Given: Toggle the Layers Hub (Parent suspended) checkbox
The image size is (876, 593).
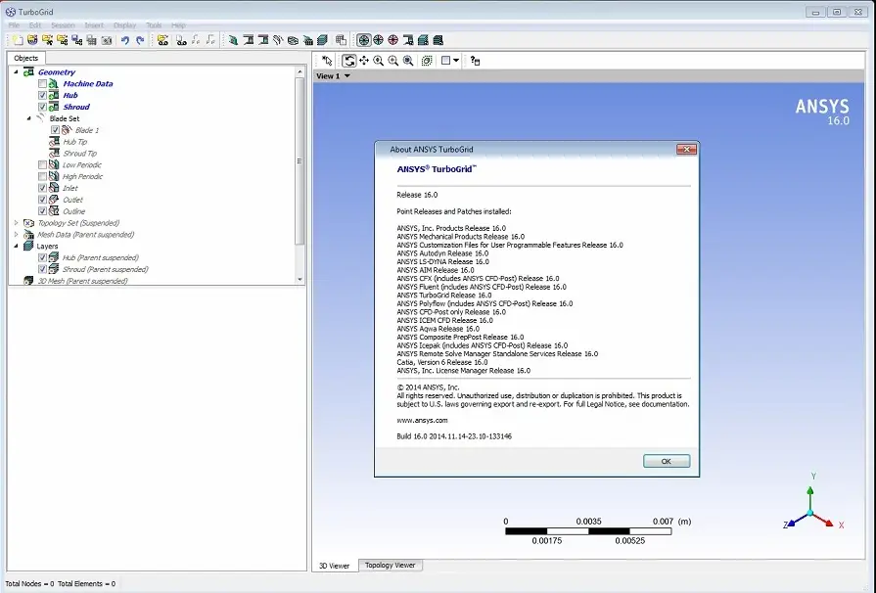Looking at the screenshot, I should (x=42, y=257).
